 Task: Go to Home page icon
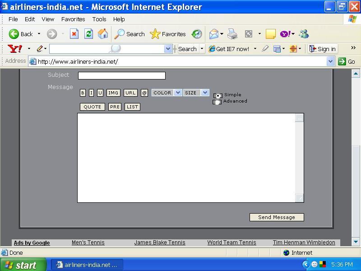click(103, 34)
